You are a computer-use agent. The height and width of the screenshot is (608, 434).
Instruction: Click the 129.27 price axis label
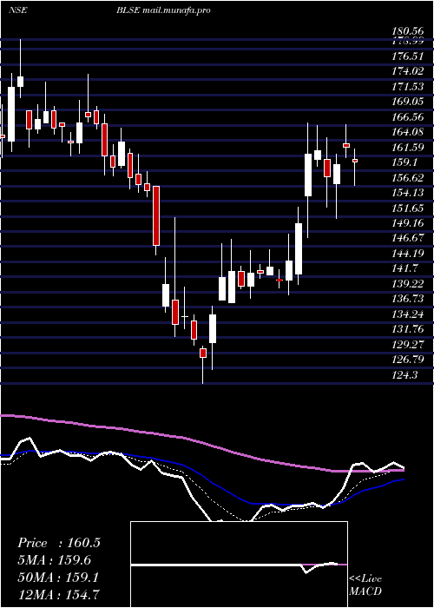coord(408,344)
